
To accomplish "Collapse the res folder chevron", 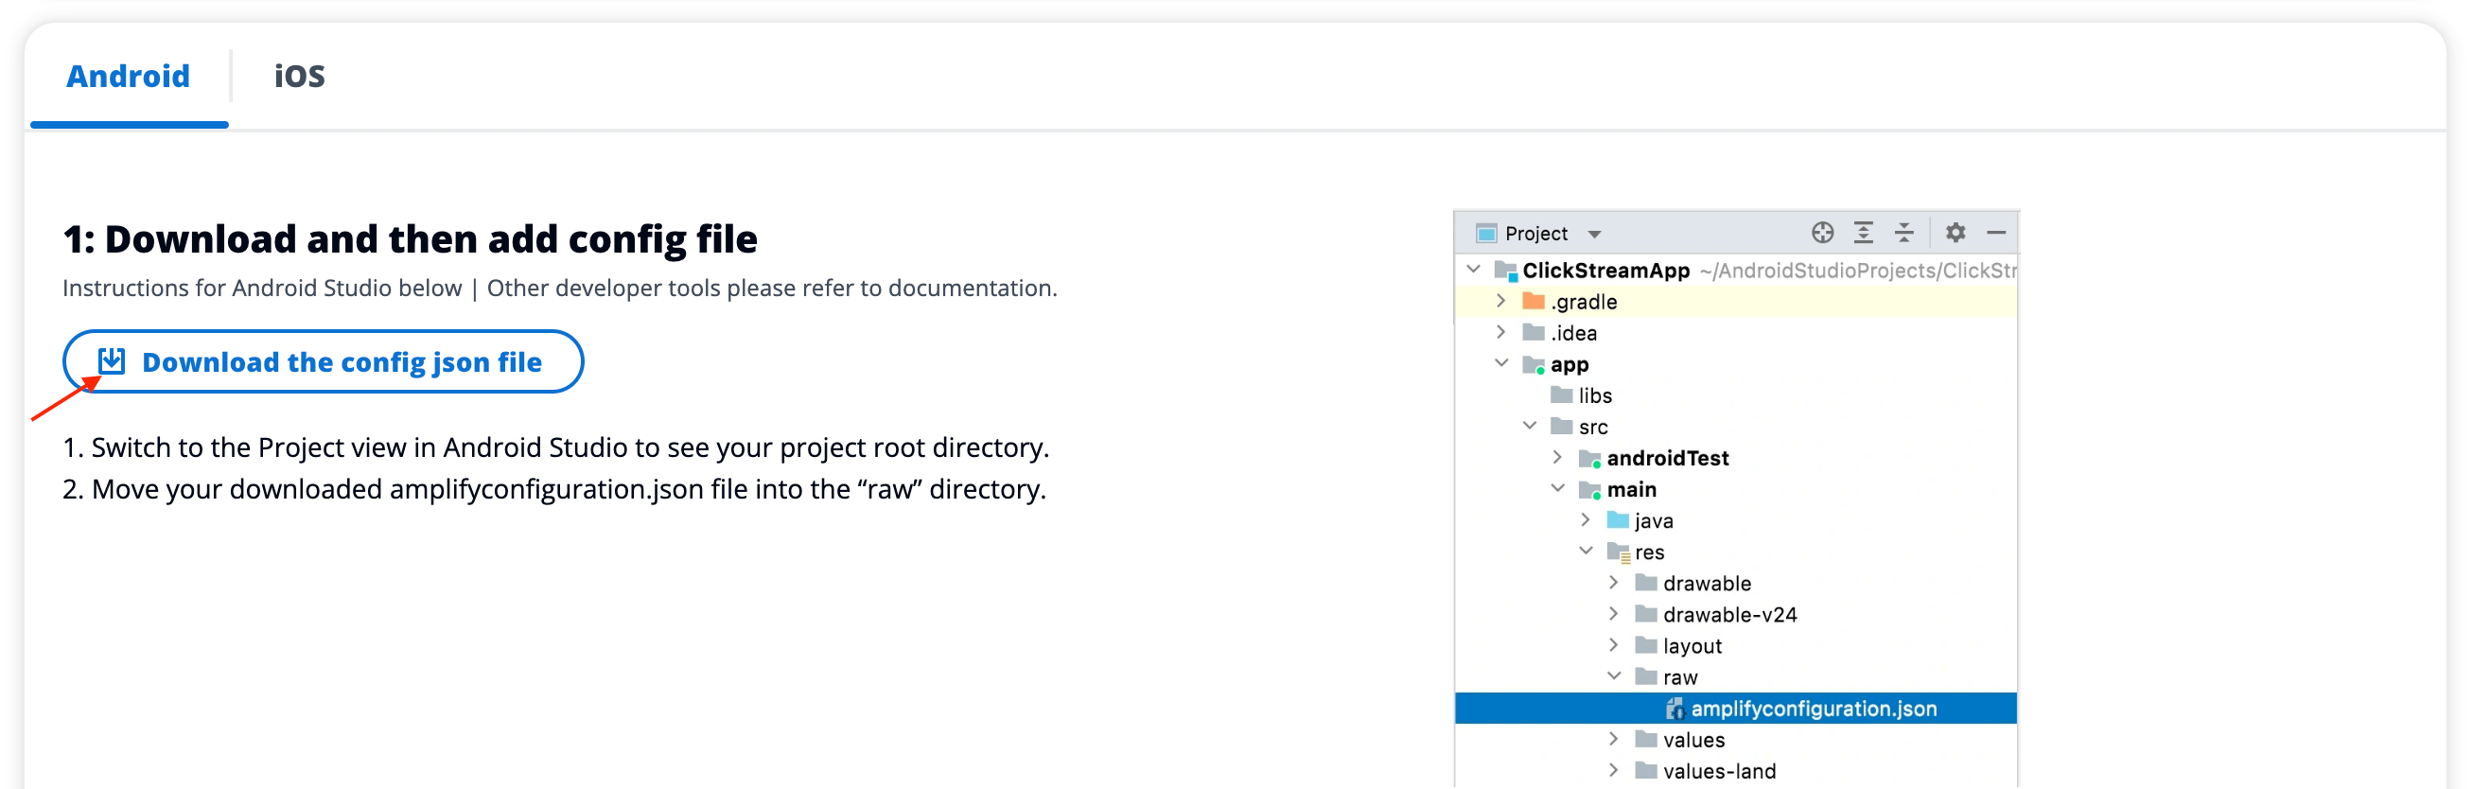I will coord(1586,550).
